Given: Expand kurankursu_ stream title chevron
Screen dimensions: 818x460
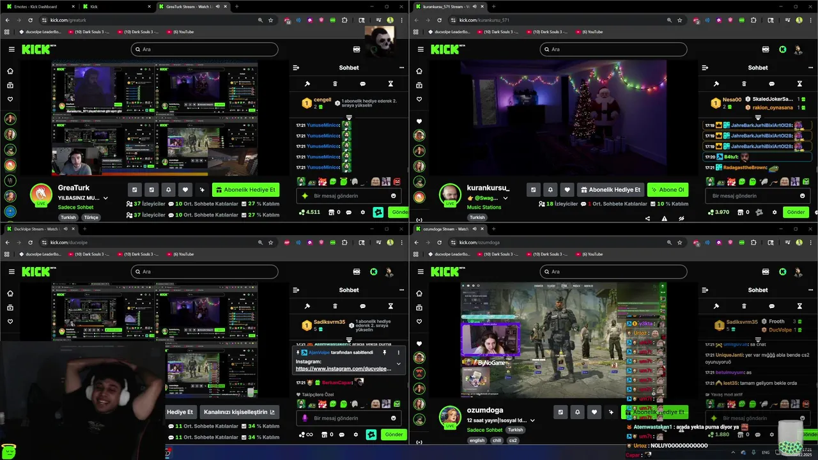Looking at the screenshot, I should [x=505, y=198].
